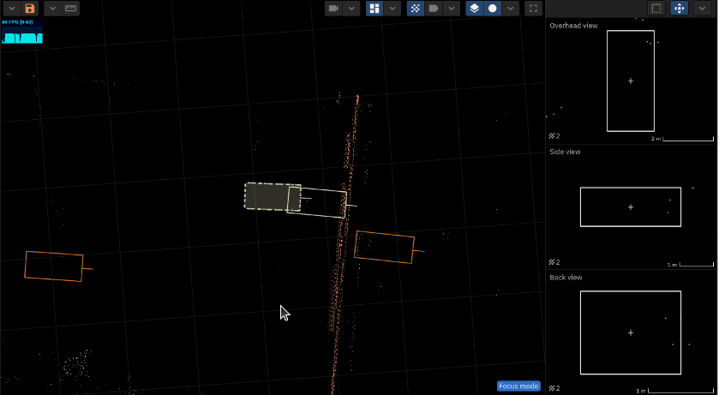Toggle the white circle point style icon
719x395 pixels.
(493, 9)
